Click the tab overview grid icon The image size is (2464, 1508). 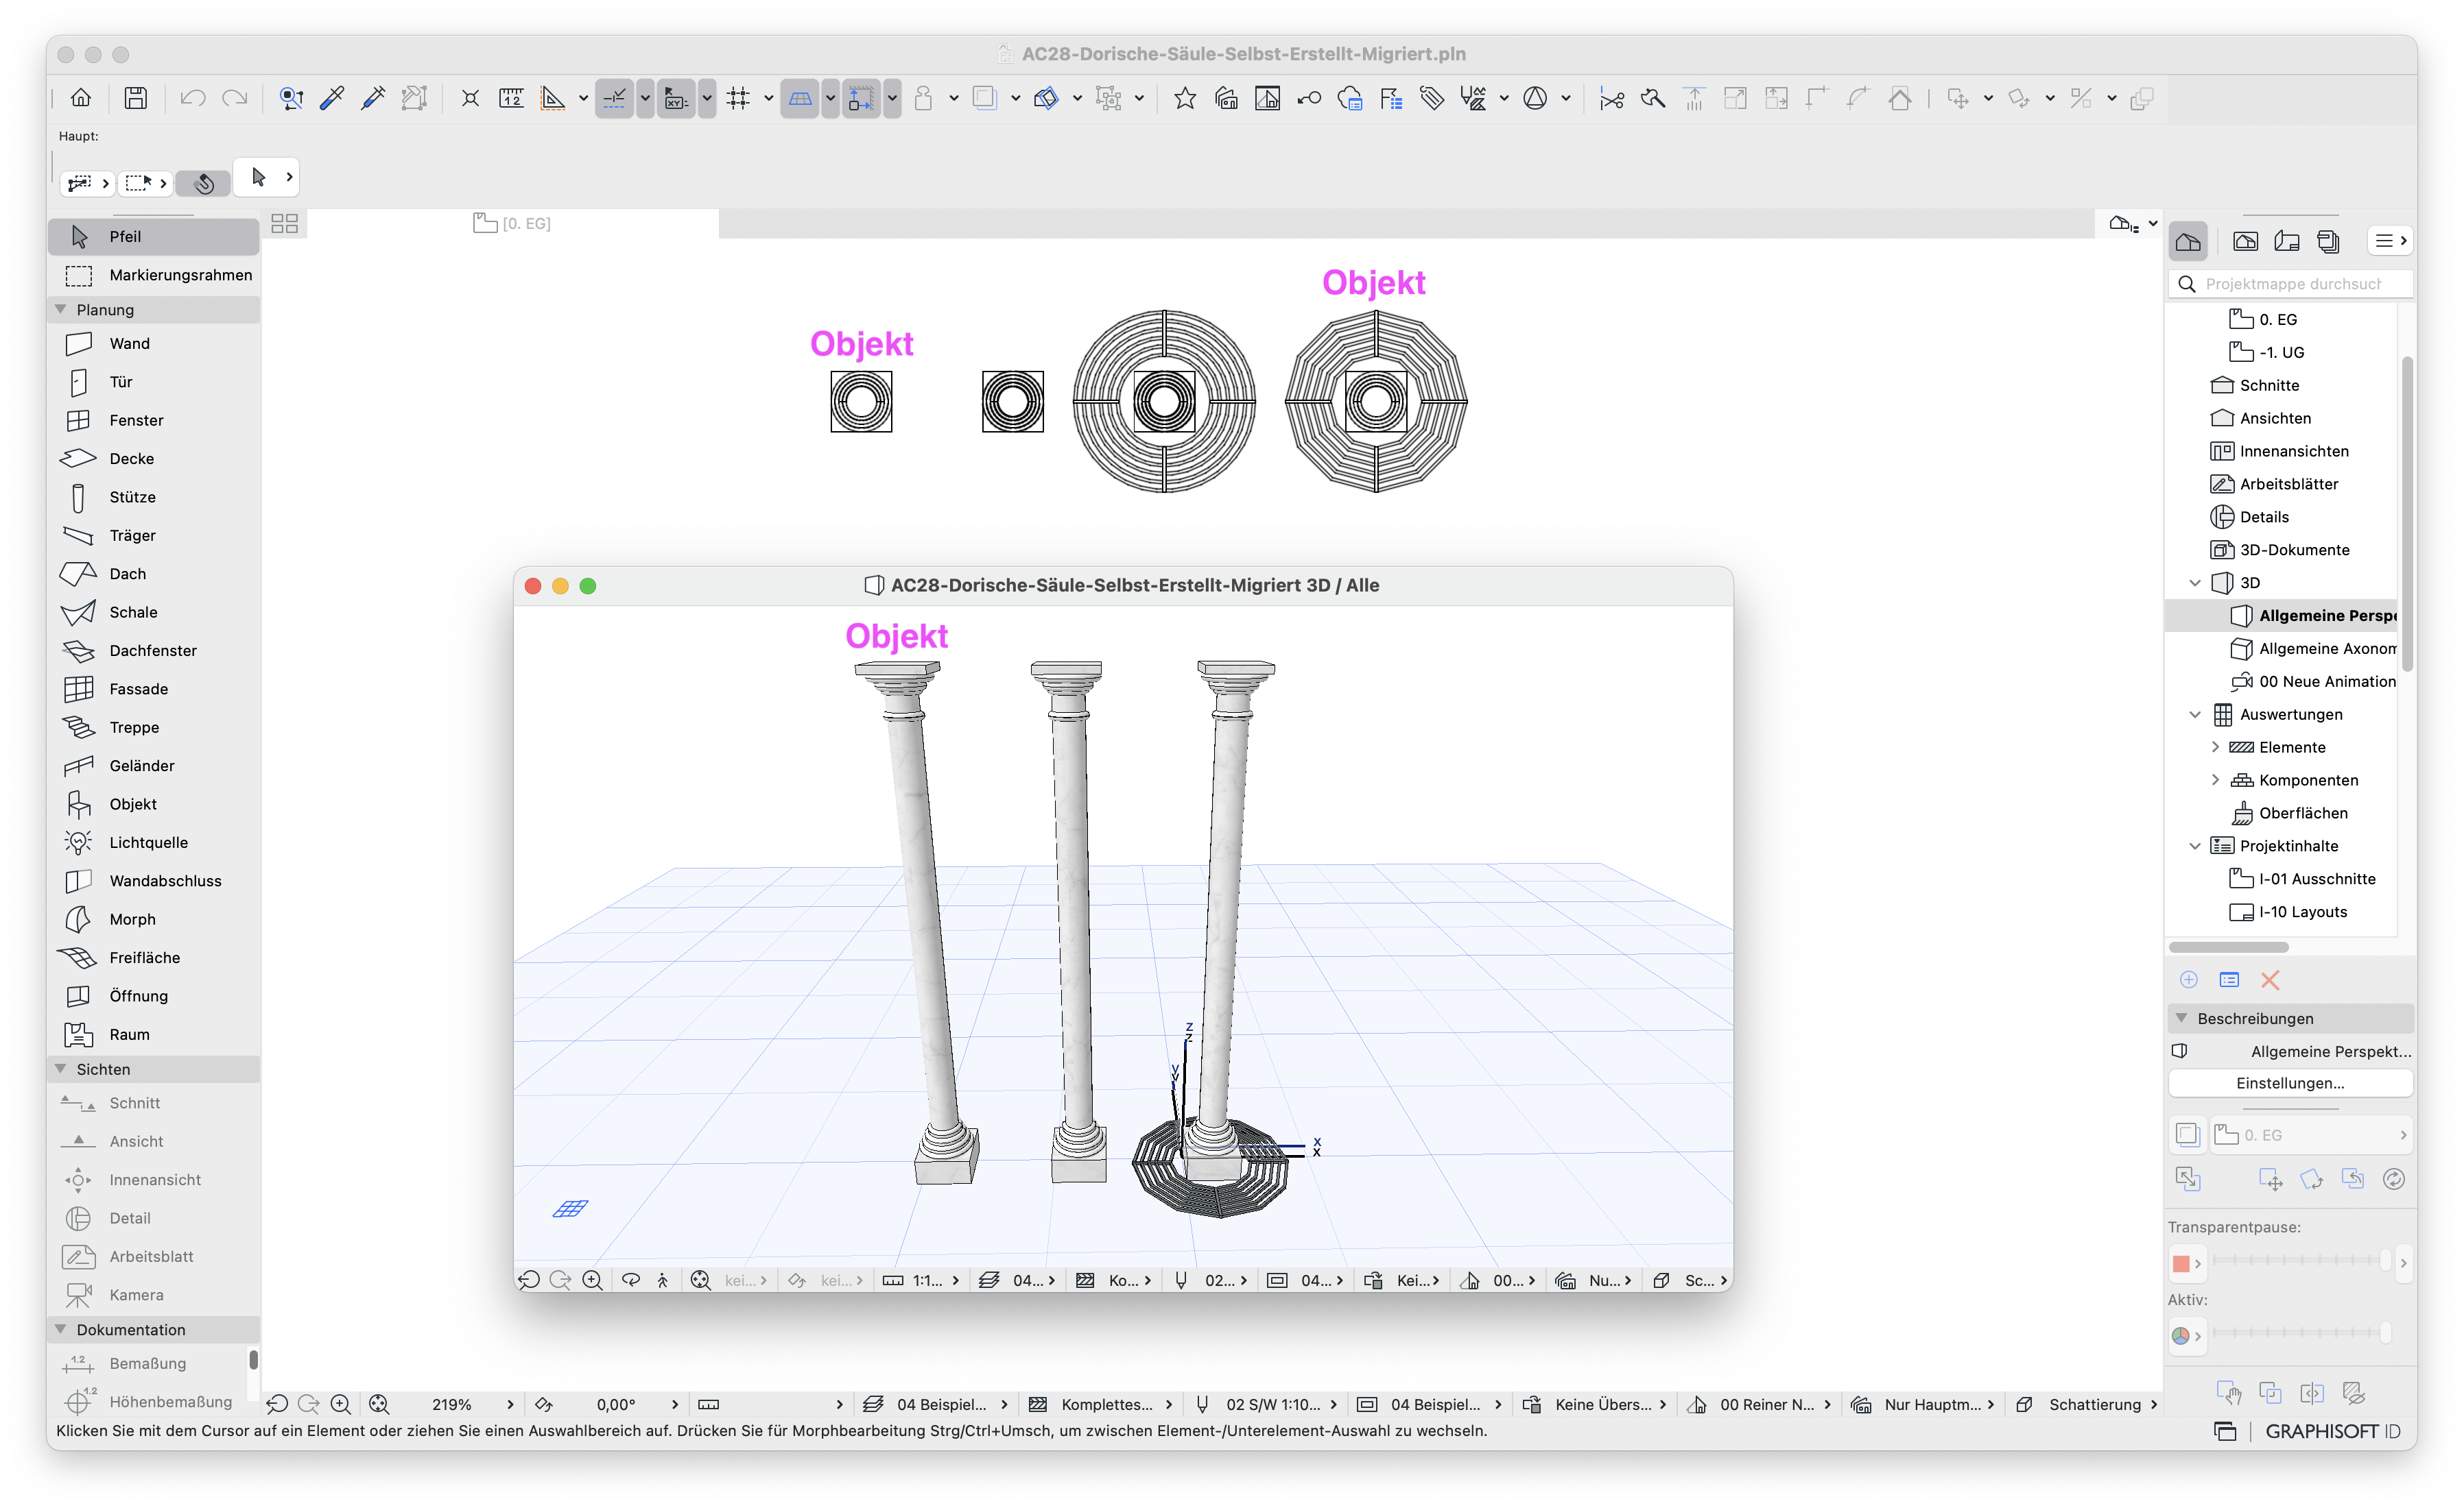pos(284,223)
